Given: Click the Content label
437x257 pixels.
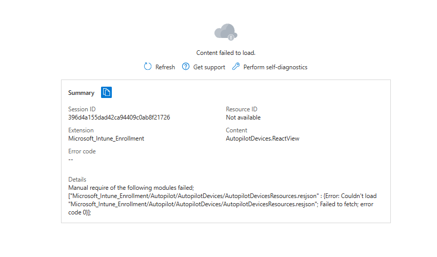Looking at the screenshot, I should coord(236,130).
